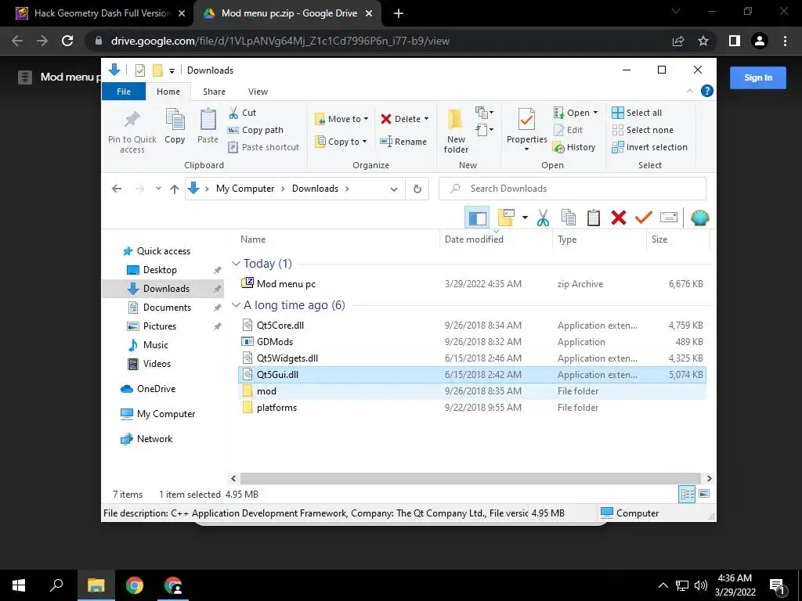
Task: Go up one folder level
Action: 175,189
